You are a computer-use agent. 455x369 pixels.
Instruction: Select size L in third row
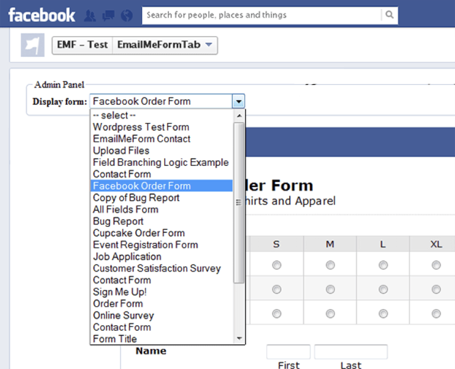click(383, 314)
